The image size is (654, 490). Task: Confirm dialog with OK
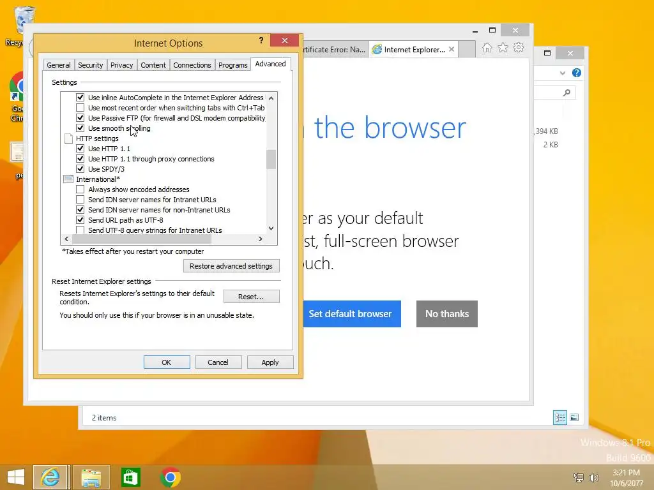(167, 362)
